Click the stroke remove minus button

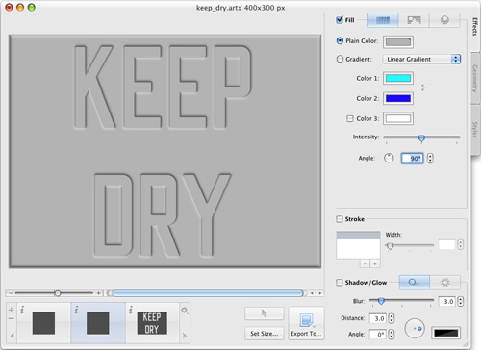pos(365,263)
